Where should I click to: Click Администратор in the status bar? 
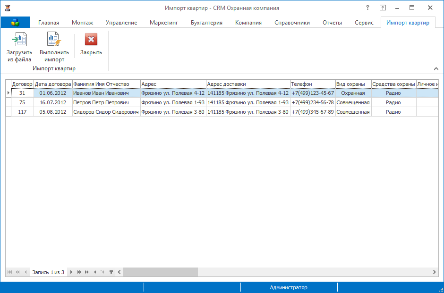(289, 287)
